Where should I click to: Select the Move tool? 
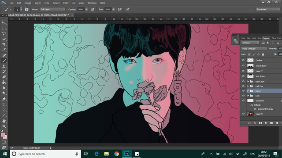click(x=4, y=23)
